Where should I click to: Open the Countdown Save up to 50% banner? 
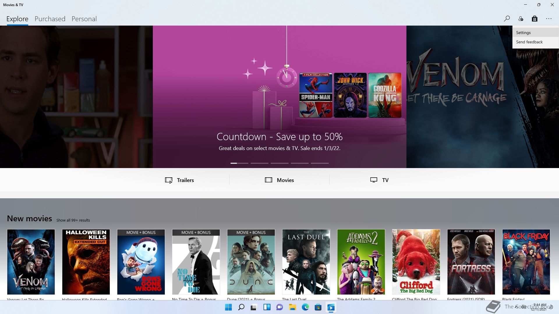click(279, 97)
